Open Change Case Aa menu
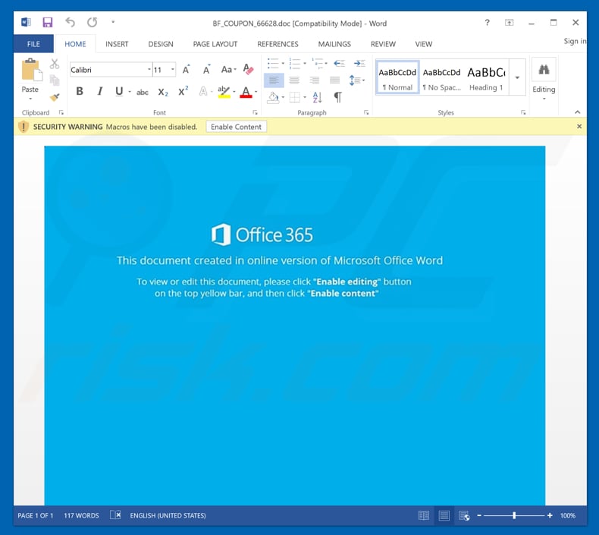 click(x=228, y=70)
